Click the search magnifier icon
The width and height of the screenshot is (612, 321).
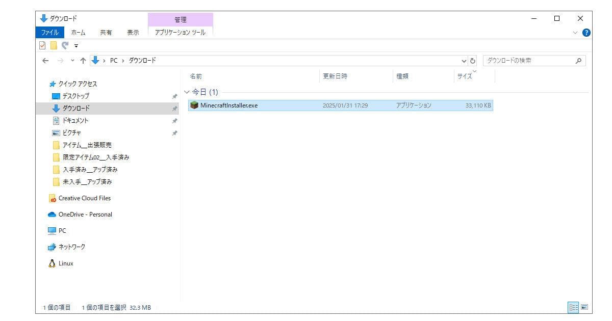coord(578,60)
